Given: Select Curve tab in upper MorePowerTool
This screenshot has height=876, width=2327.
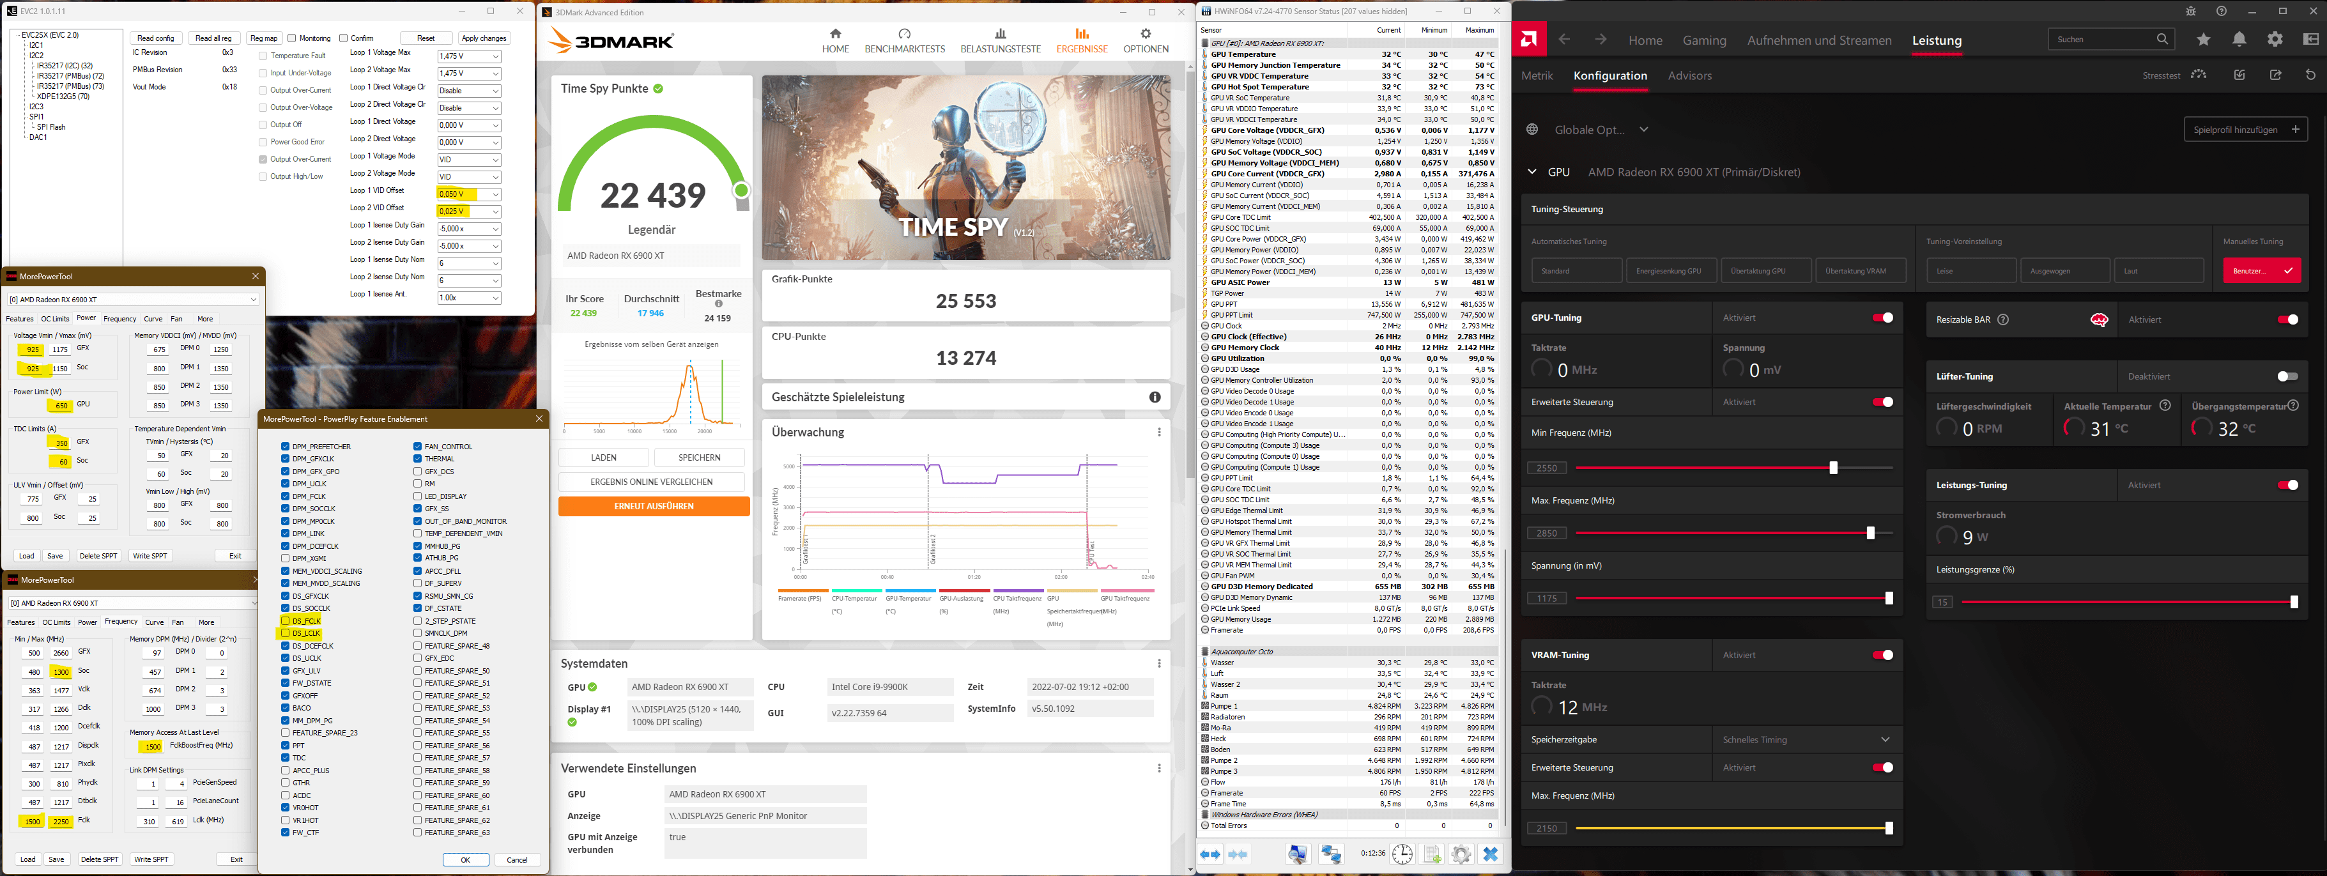Looking at the screenshot, I should coord(153,319).
